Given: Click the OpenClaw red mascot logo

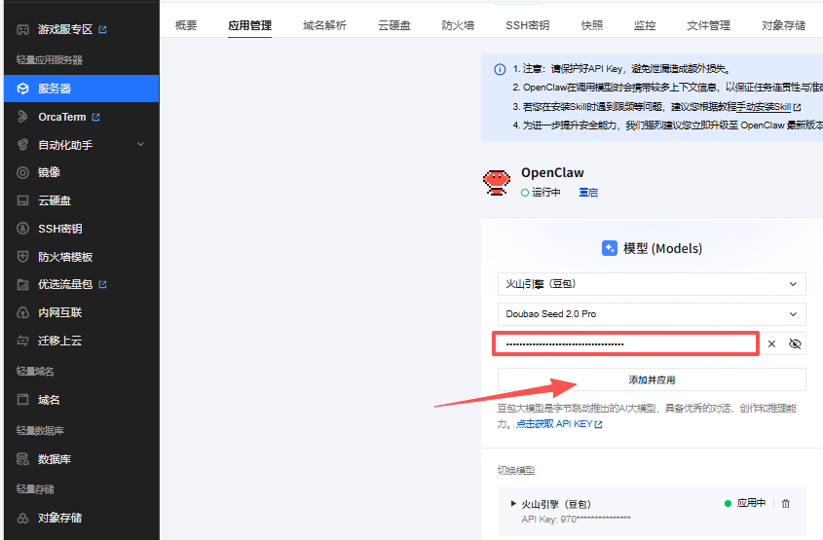Looking at the screenshot, I should pyautogui.click(x=497, y=183).
